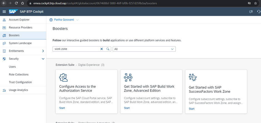Viewport: 261px width, 123px height.
Task: Click the boosters search input field
Action: (76, 49)
